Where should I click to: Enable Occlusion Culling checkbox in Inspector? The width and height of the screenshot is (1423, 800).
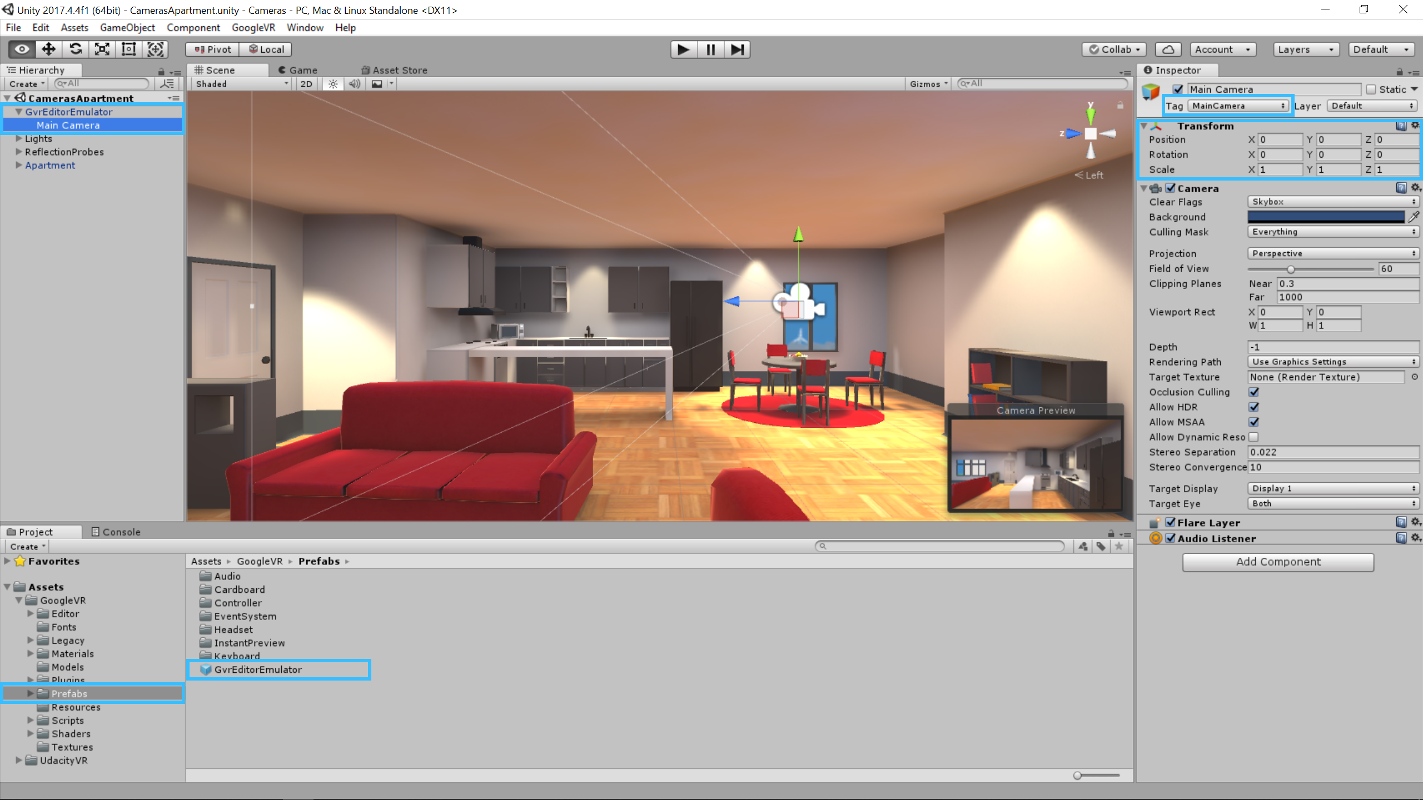(x=1254, y=392)
